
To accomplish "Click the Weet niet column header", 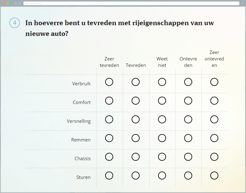I will coord(162,62).
